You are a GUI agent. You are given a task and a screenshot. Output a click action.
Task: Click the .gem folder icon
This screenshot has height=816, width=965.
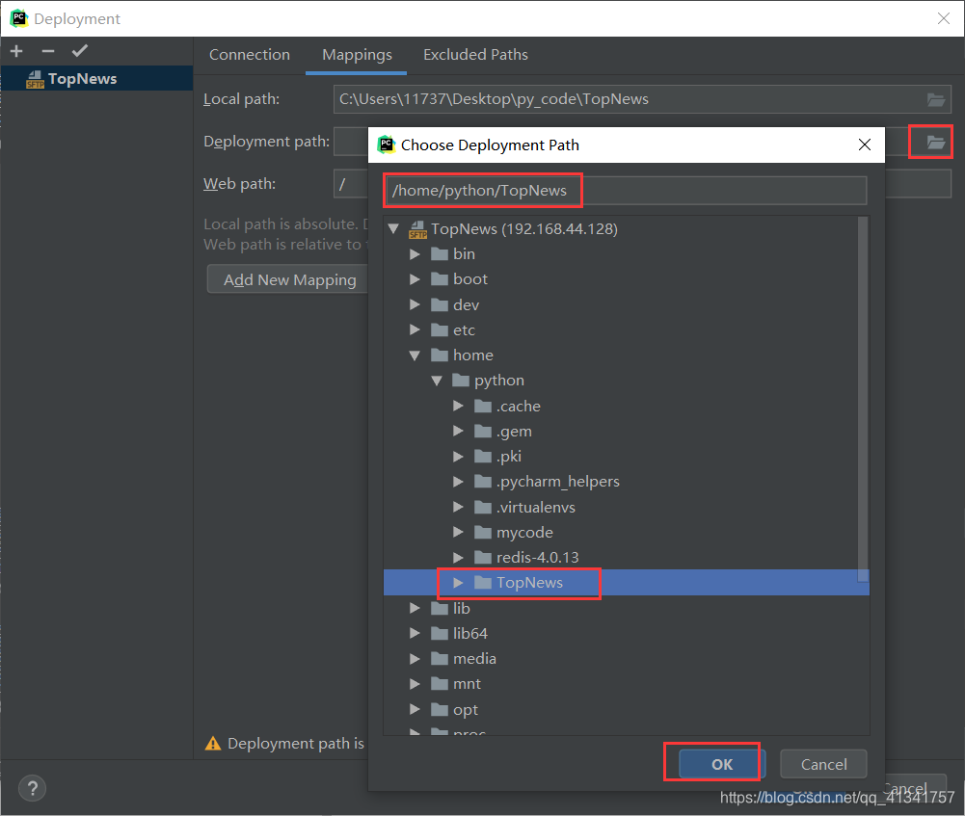(x=483, y=431)
